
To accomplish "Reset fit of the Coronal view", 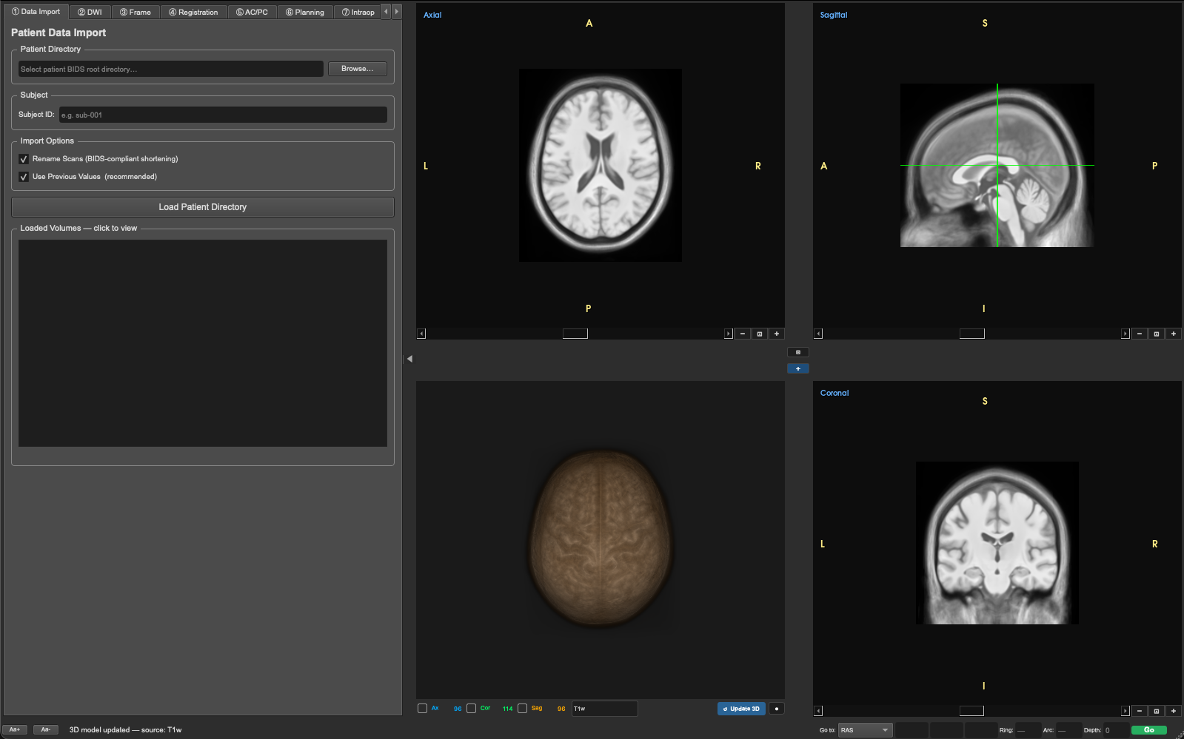I will (x=1157, y=711).
